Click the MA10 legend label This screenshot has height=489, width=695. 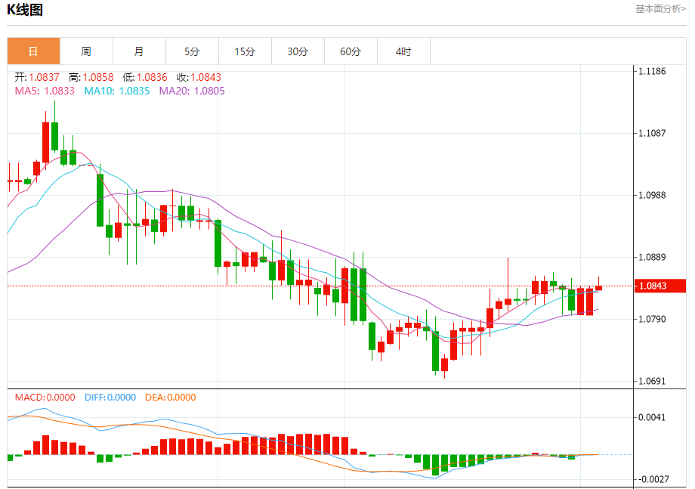coord(117,91)
